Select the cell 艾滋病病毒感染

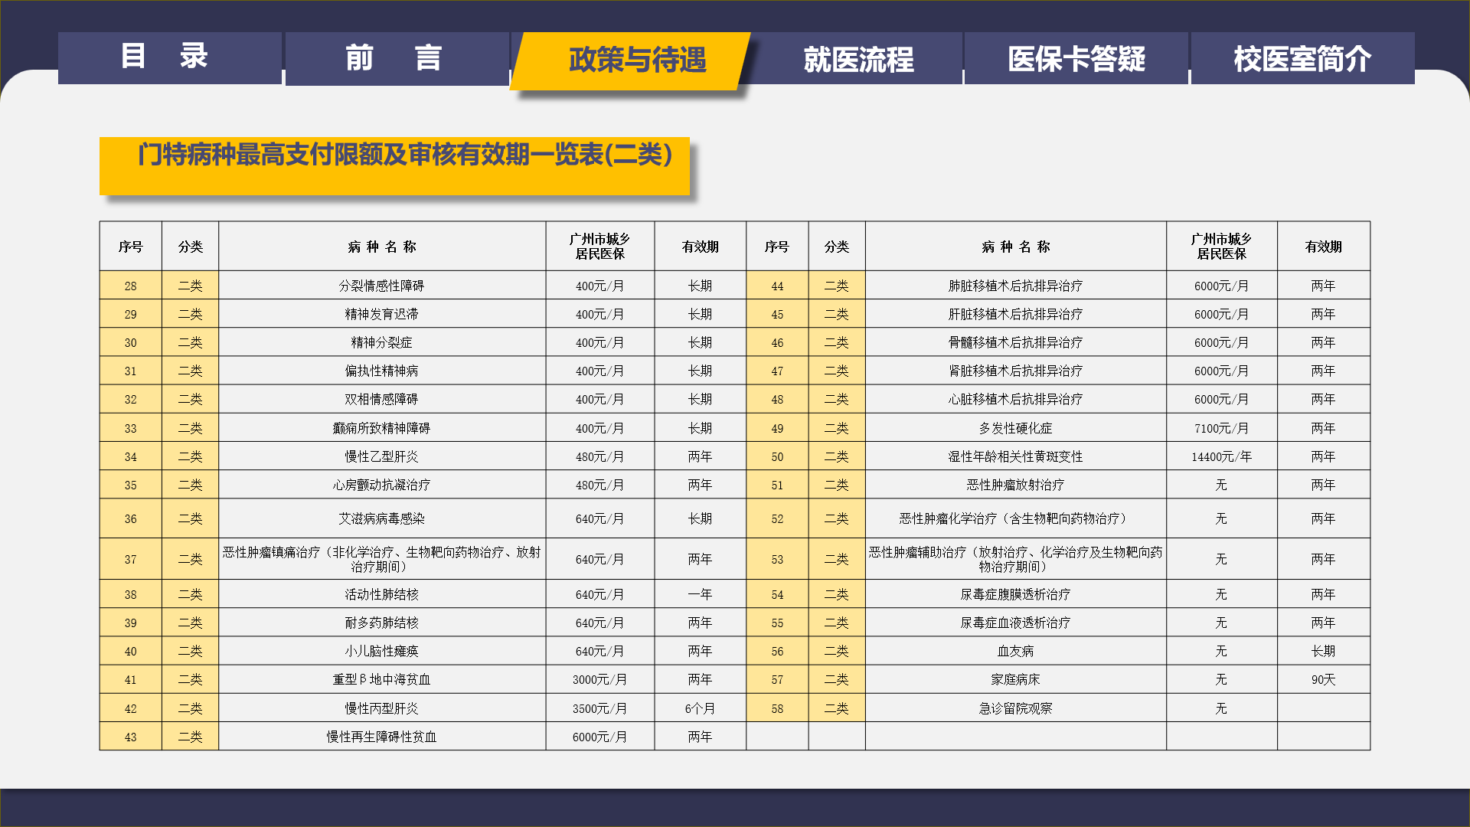pos(382,518)
